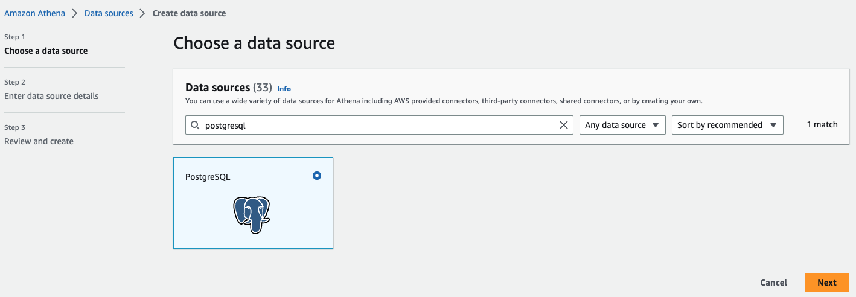Go to Review and create step
Screen dimensions: 856x297
pyautogui.click(x=39, y=141)
